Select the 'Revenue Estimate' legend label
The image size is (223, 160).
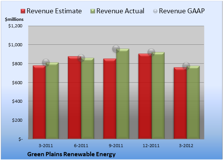pos(54,11)
